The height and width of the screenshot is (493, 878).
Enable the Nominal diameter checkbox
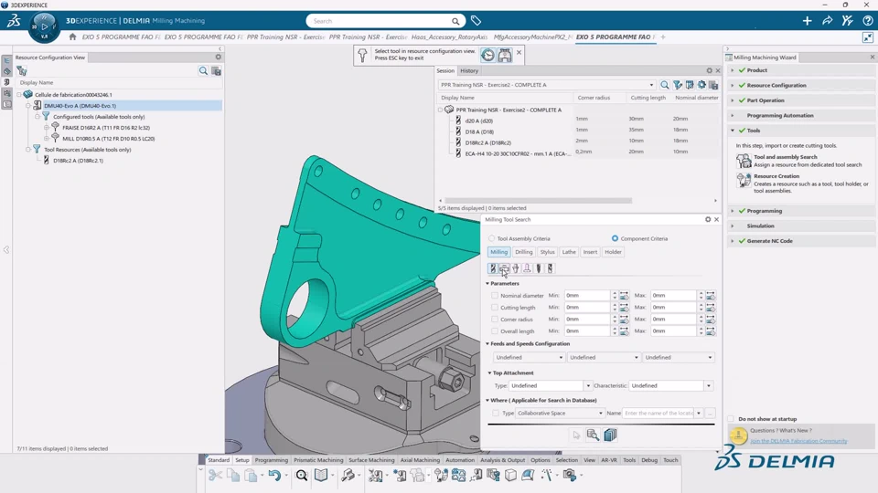(495, 296)
